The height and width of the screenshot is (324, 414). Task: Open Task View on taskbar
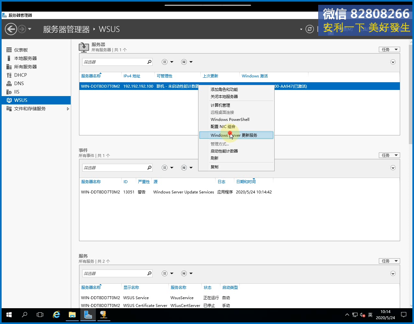(x=40, y=315)
